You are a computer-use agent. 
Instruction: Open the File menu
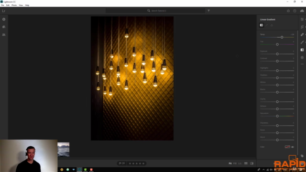pyautogui.click(x=2, y=5)
